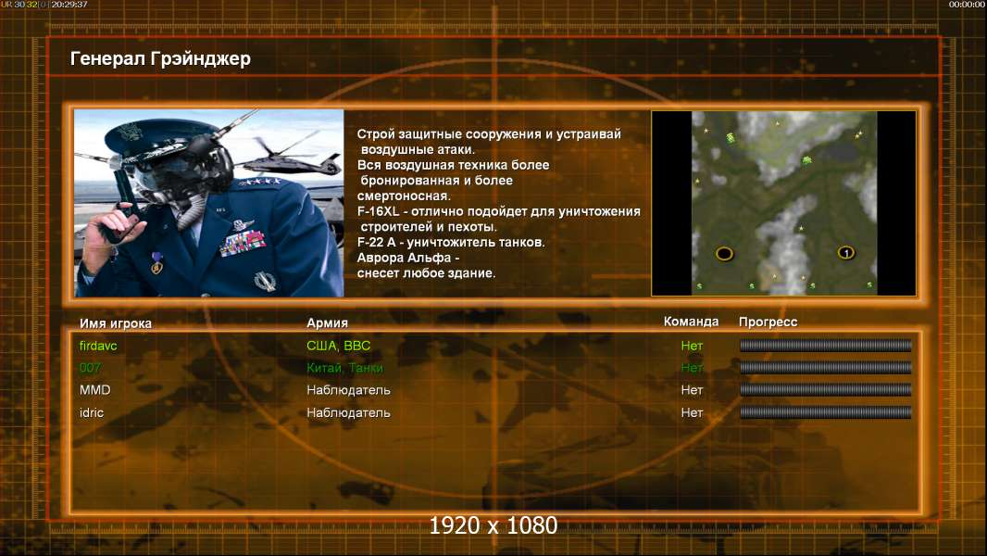Click the loading progress bar for firdavc
Image resolution: width=987 pixels, height=556 pixels.
[825, 345]
